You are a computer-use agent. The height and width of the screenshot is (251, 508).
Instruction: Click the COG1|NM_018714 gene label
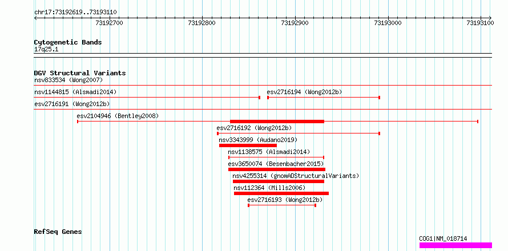click(443, 238)
